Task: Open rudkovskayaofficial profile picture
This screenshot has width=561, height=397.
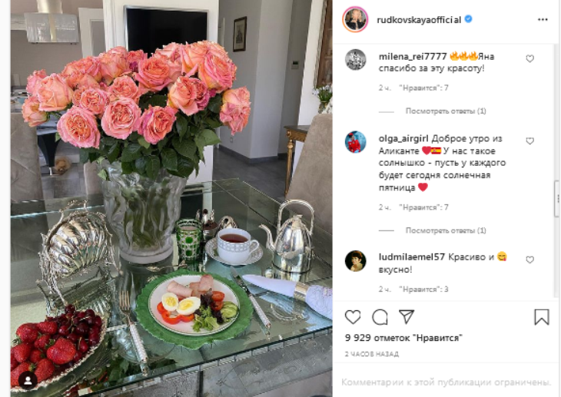Action: tap(355, 19)
